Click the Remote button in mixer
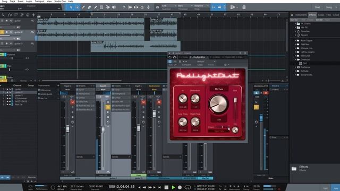Screen dimensions: 340x191 pyautogui.click(x=32, y=177)
